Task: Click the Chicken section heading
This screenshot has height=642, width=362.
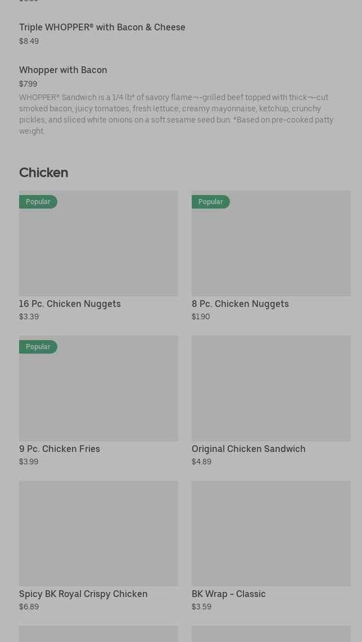Action: [43, 173]
